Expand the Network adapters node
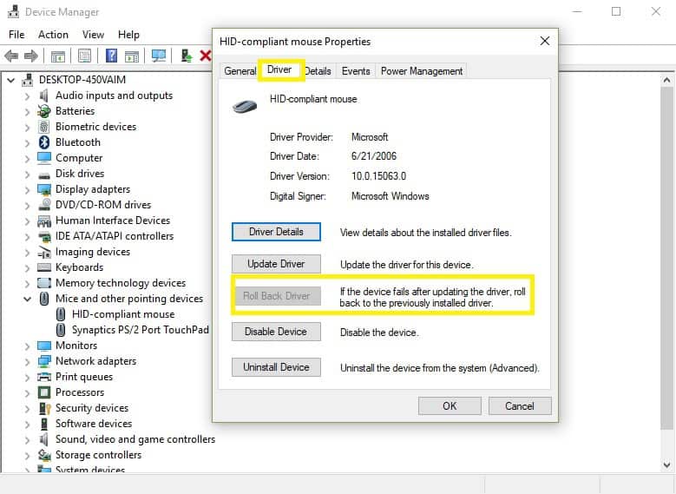 (27, 361)
